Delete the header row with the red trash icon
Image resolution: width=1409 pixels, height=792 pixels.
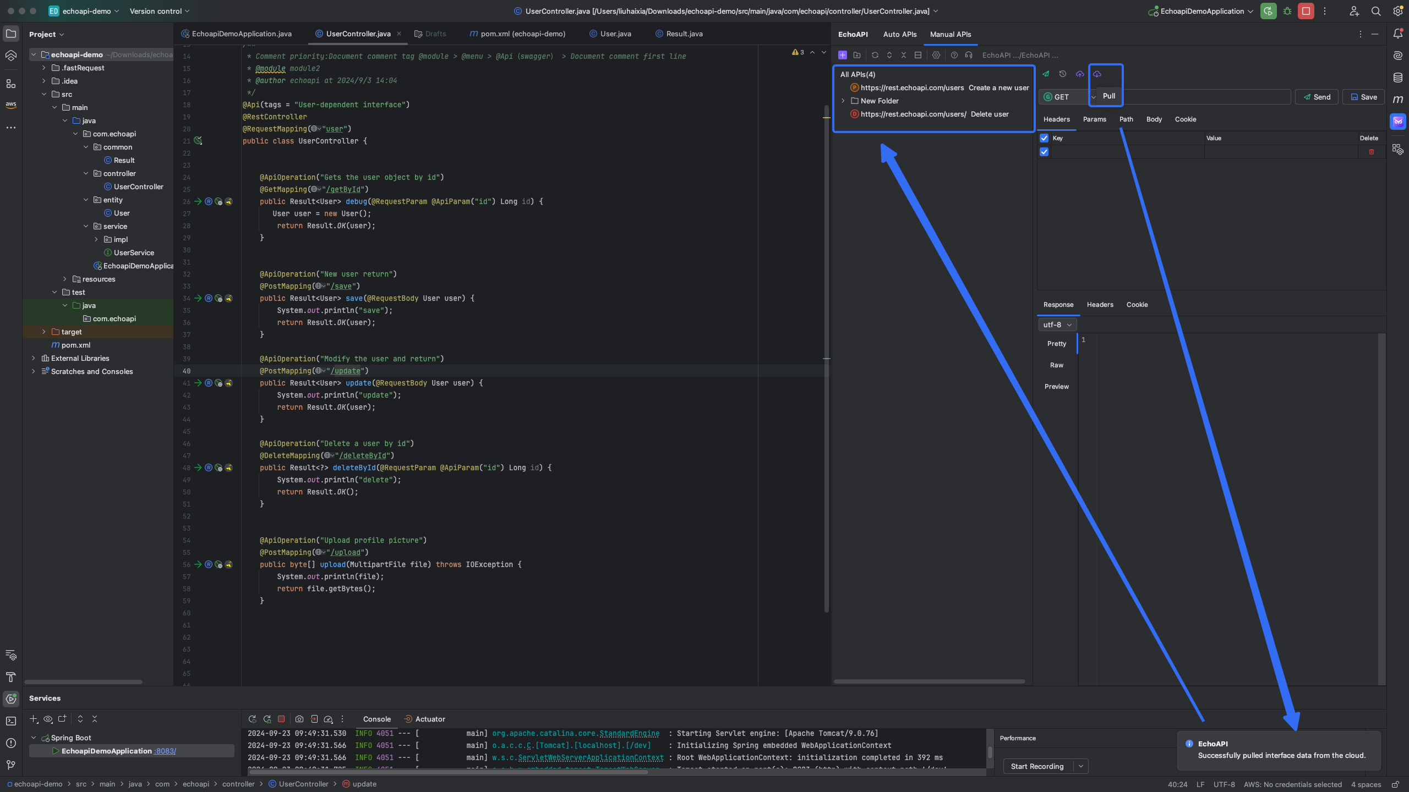(x=1371, y=152)
